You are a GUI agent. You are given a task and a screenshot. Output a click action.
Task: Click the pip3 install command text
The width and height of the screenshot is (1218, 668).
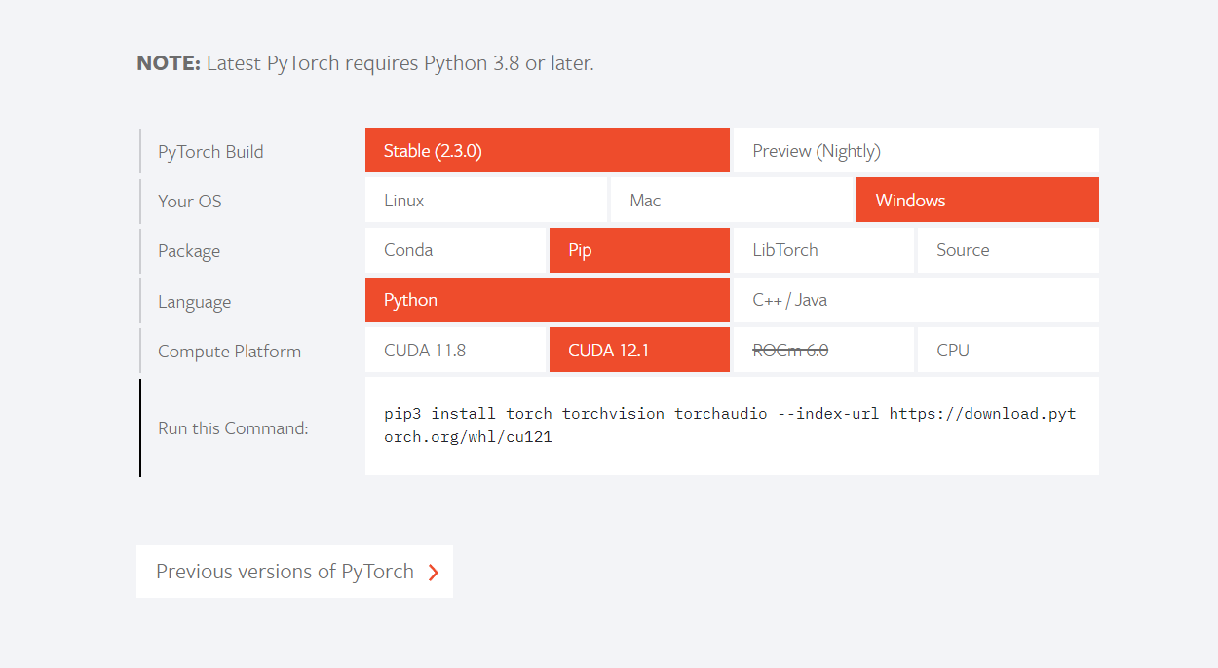tap(730, 426)
